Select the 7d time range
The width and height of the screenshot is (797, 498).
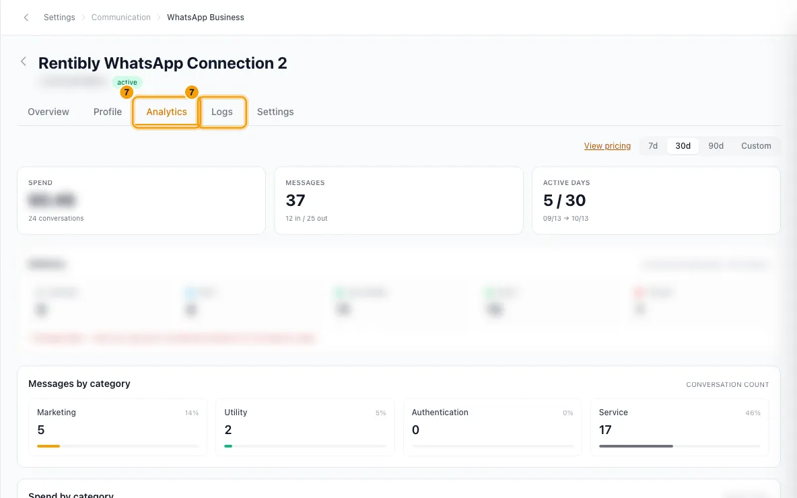point(653,146)
